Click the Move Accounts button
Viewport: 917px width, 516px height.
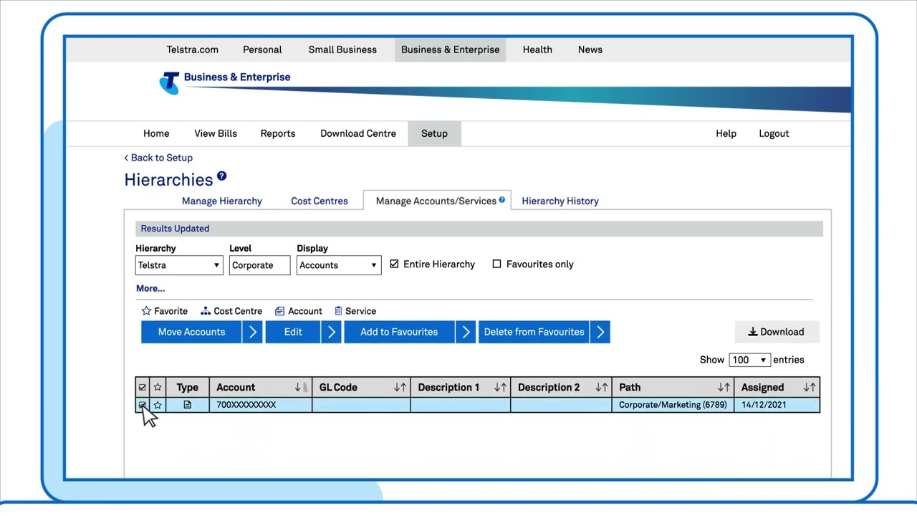point(191,332)
